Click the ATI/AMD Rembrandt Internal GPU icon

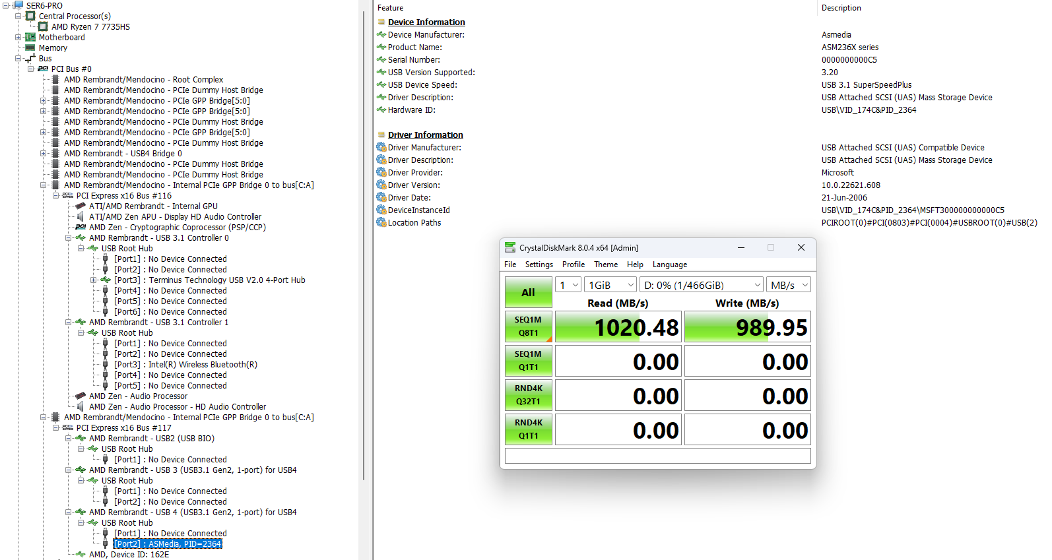pos(81,206)
